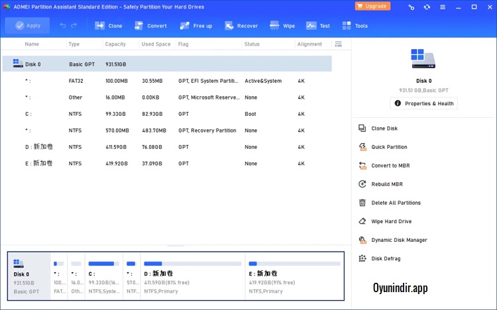
Task: Select the D: block in disk map
Action: (193, 276)
